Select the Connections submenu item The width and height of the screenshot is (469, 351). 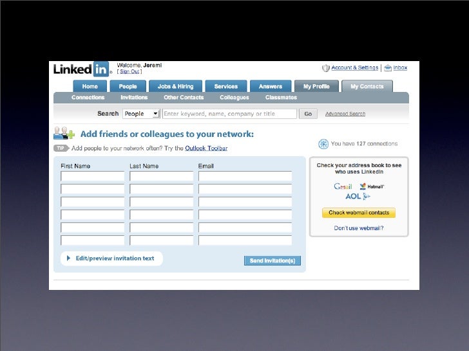click(88, 97)
